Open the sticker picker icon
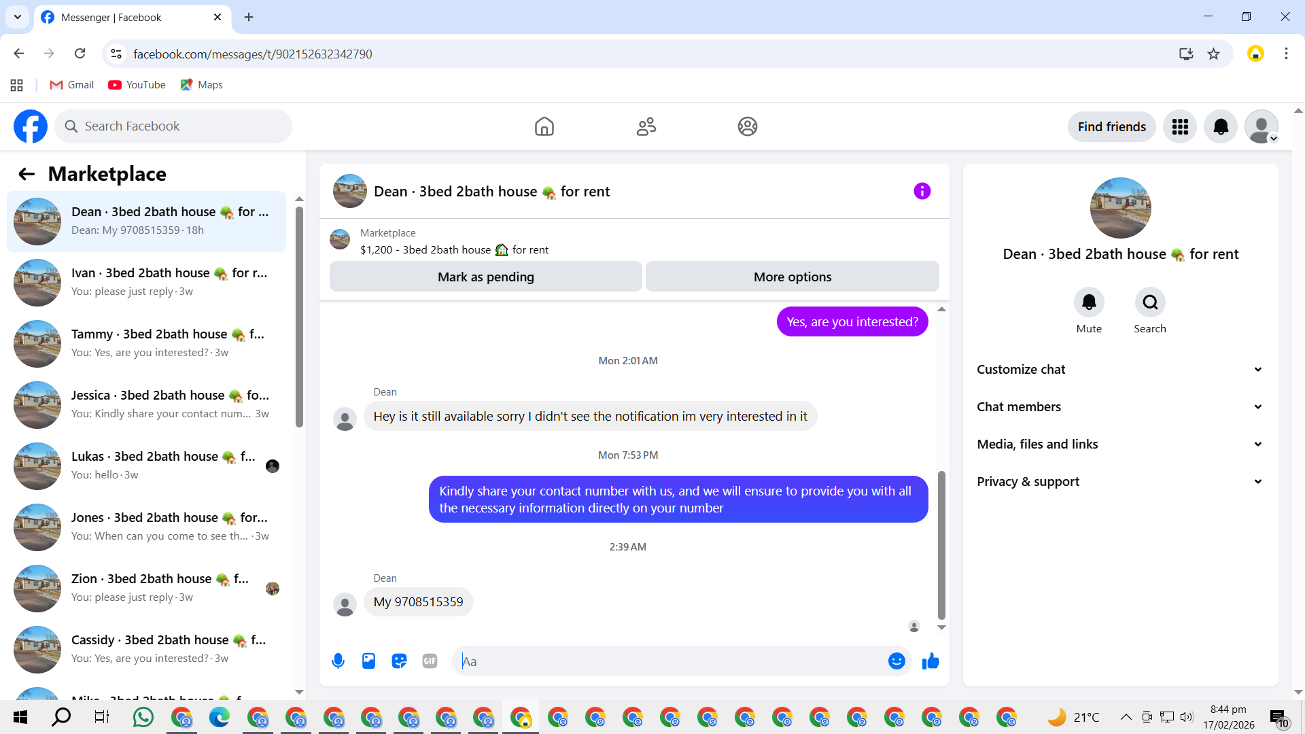 pos(399,661)
